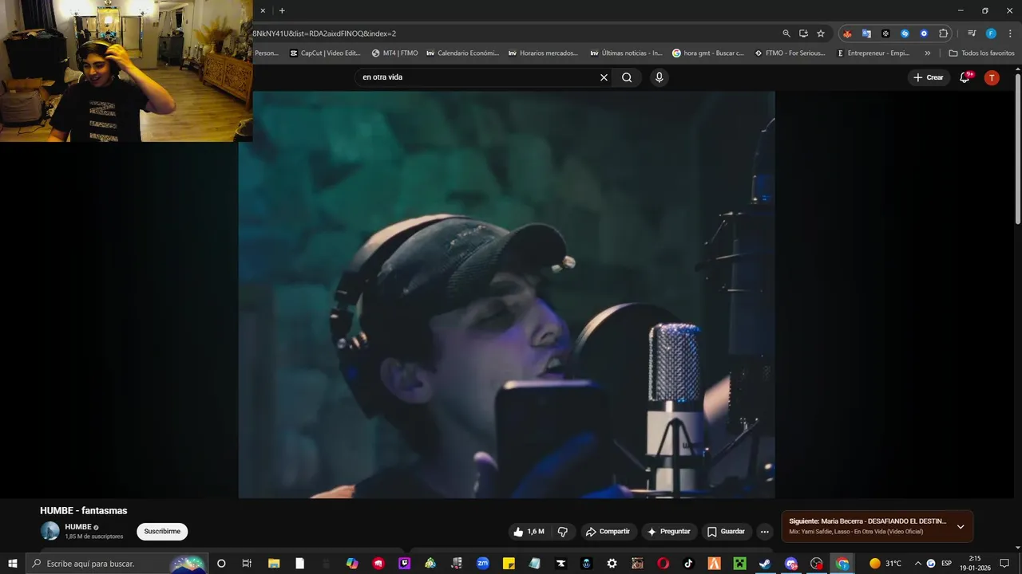Viewport: 1022px width, 574px height.
Task: Open the Google Translate extension icon
Action: (866, 33)
